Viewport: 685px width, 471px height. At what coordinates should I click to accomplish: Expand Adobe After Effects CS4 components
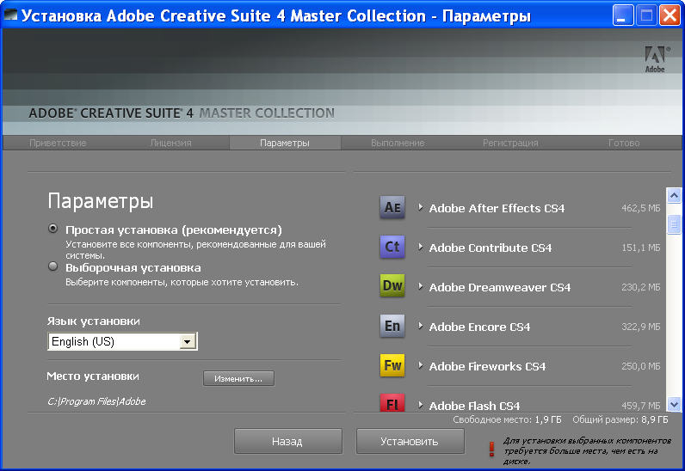[x=420, y=207]
